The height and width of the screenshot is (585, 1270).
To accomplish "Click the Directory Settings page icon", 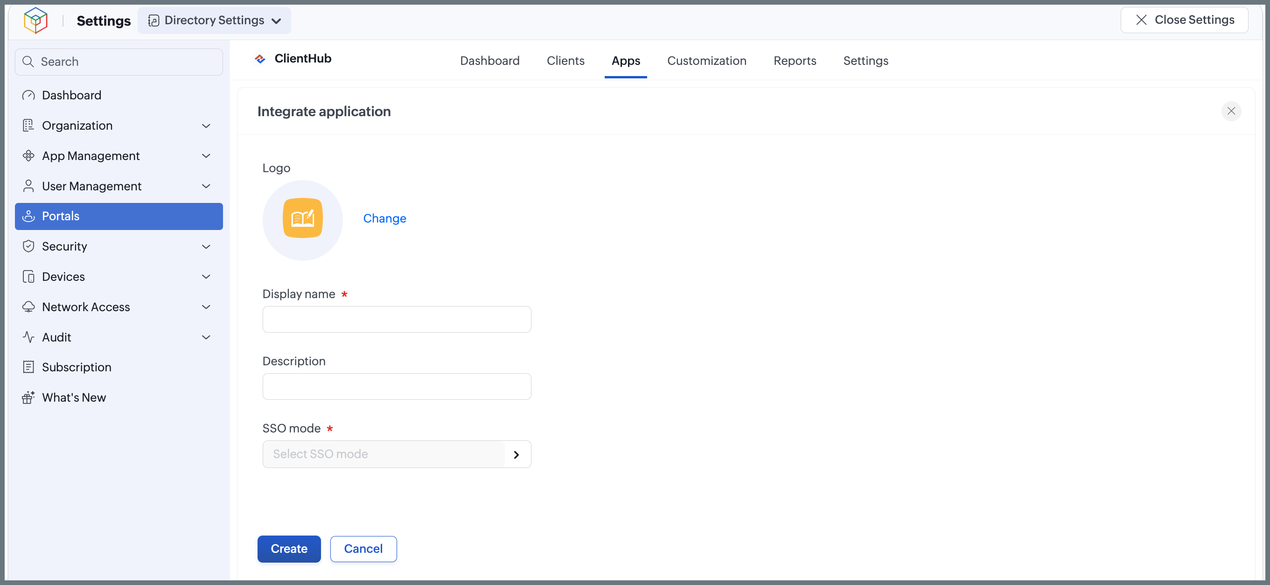I will 154,21.
